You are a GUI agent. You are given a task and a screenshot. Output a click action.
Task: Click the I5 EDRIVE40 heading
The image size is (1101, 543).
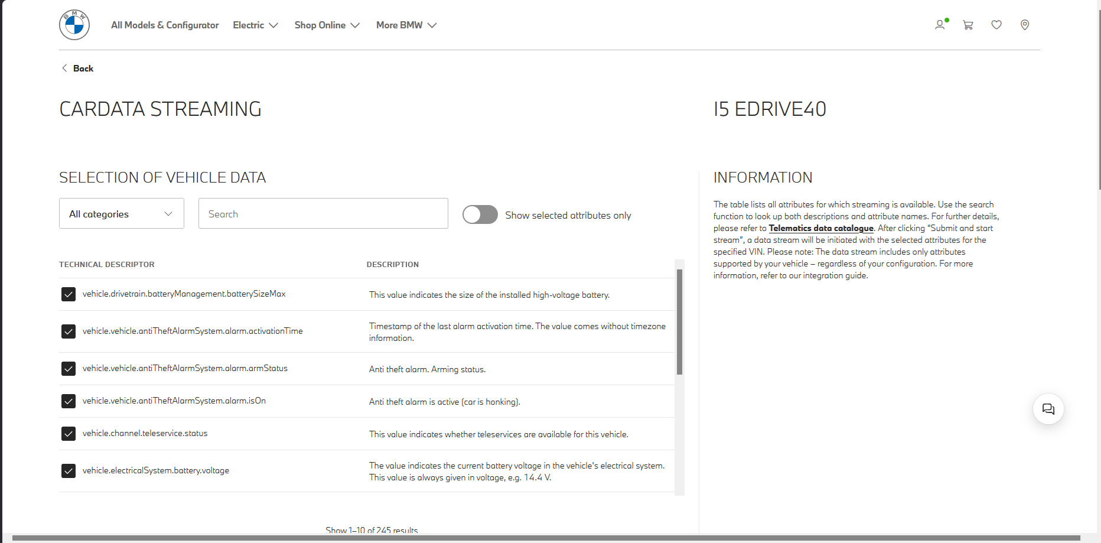(x=770, y=109)
